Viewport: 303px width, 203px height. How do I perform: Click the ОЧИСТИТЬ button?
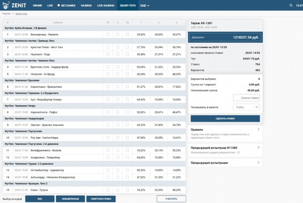tap(171, 199)
